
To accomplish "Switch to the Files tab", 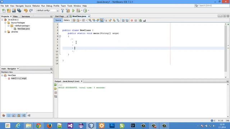I will 15,16.
